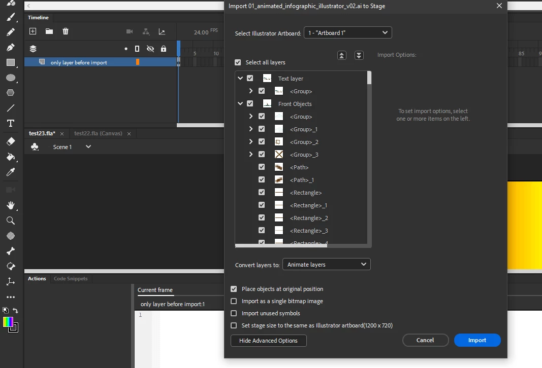Screen dimensions: 542x368
Task: Uncheck Select all layers checkbox
Action: [x=238, y=62]
